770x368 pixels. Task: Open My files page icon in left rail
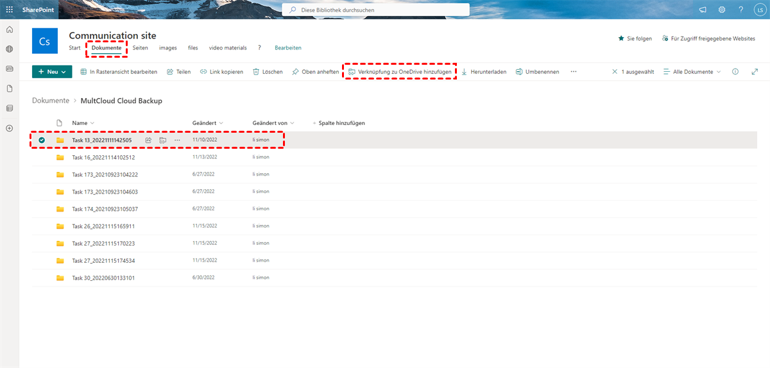click(9, 88)
